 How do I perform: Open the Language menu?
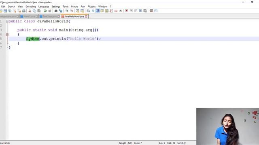[44, 6]
